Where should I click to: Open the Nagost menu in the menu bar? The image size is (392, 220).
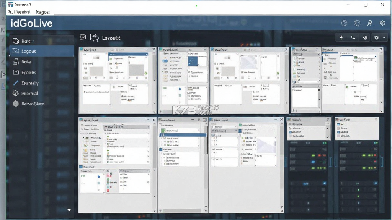[x=43, y=12]
